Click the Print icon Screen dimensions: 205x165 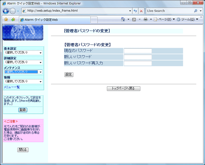pyautogui.click(x=146, y=19)
